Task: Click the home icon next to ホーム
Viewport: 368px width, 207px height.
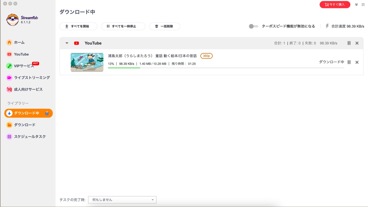Action: tap(9, 42)
